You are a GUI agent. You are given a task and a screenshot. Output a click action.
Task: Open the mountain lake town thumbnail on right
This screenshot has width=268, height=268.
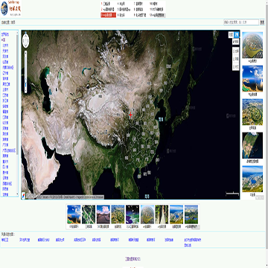(x=252, y=179)
